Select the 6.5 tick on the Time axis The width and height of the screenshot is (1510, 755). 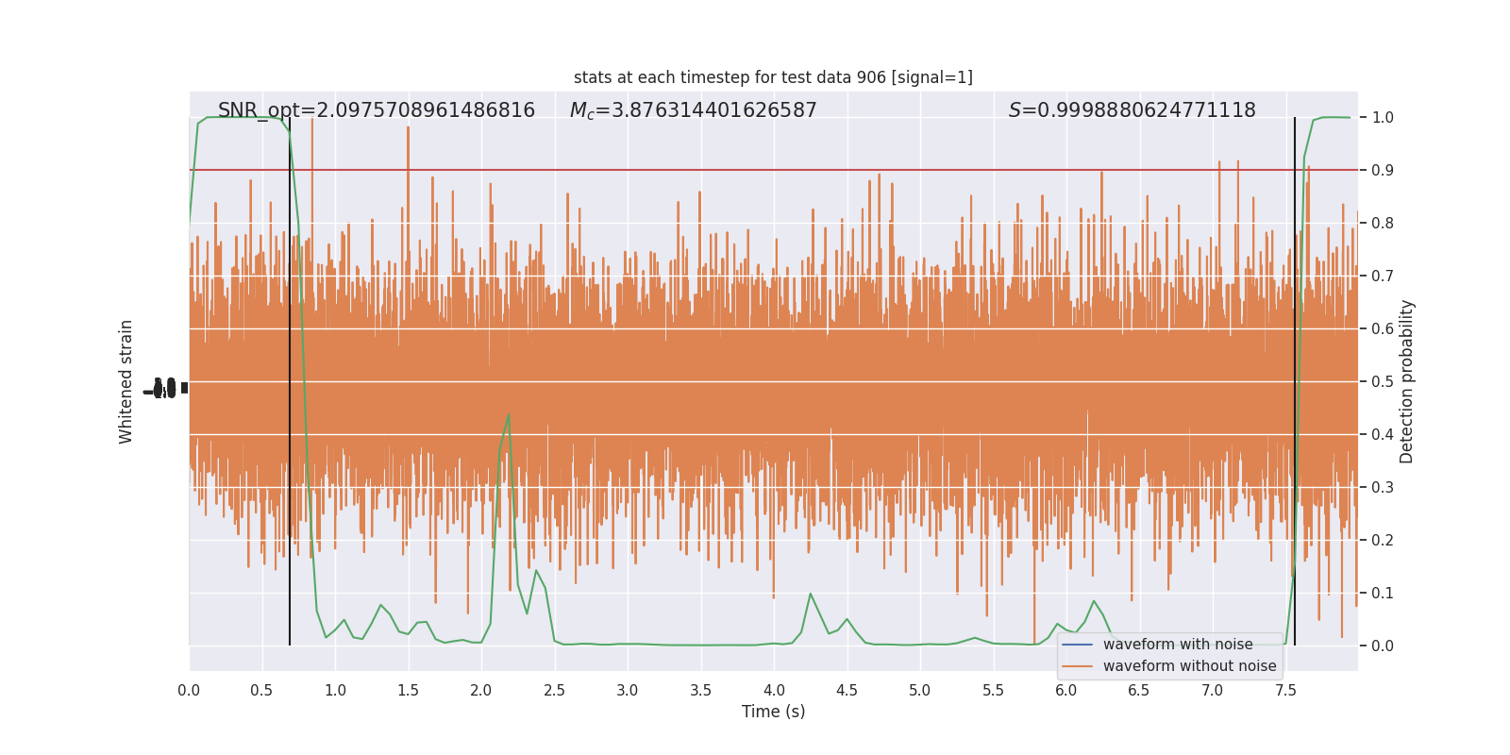[x=1140, y=690]
